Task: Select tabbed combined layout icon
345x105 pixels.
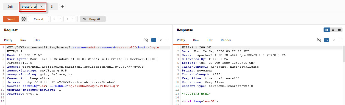Action: coord(339,30)
